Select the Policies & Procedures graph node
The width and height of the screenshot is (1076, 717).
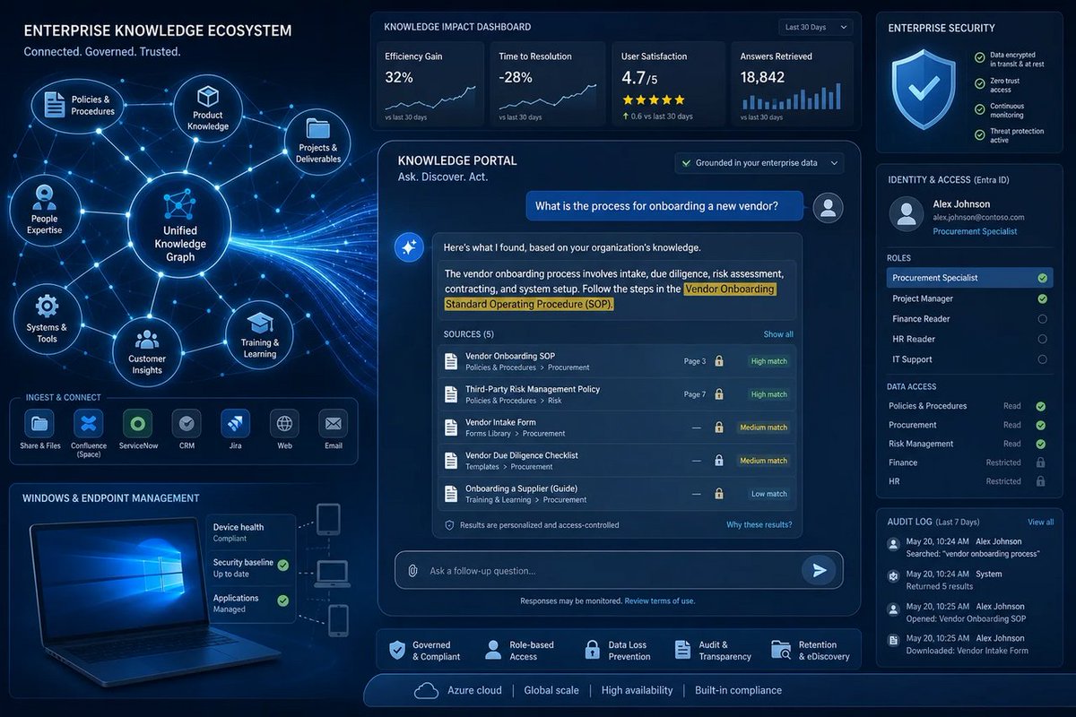pos(77,105)
